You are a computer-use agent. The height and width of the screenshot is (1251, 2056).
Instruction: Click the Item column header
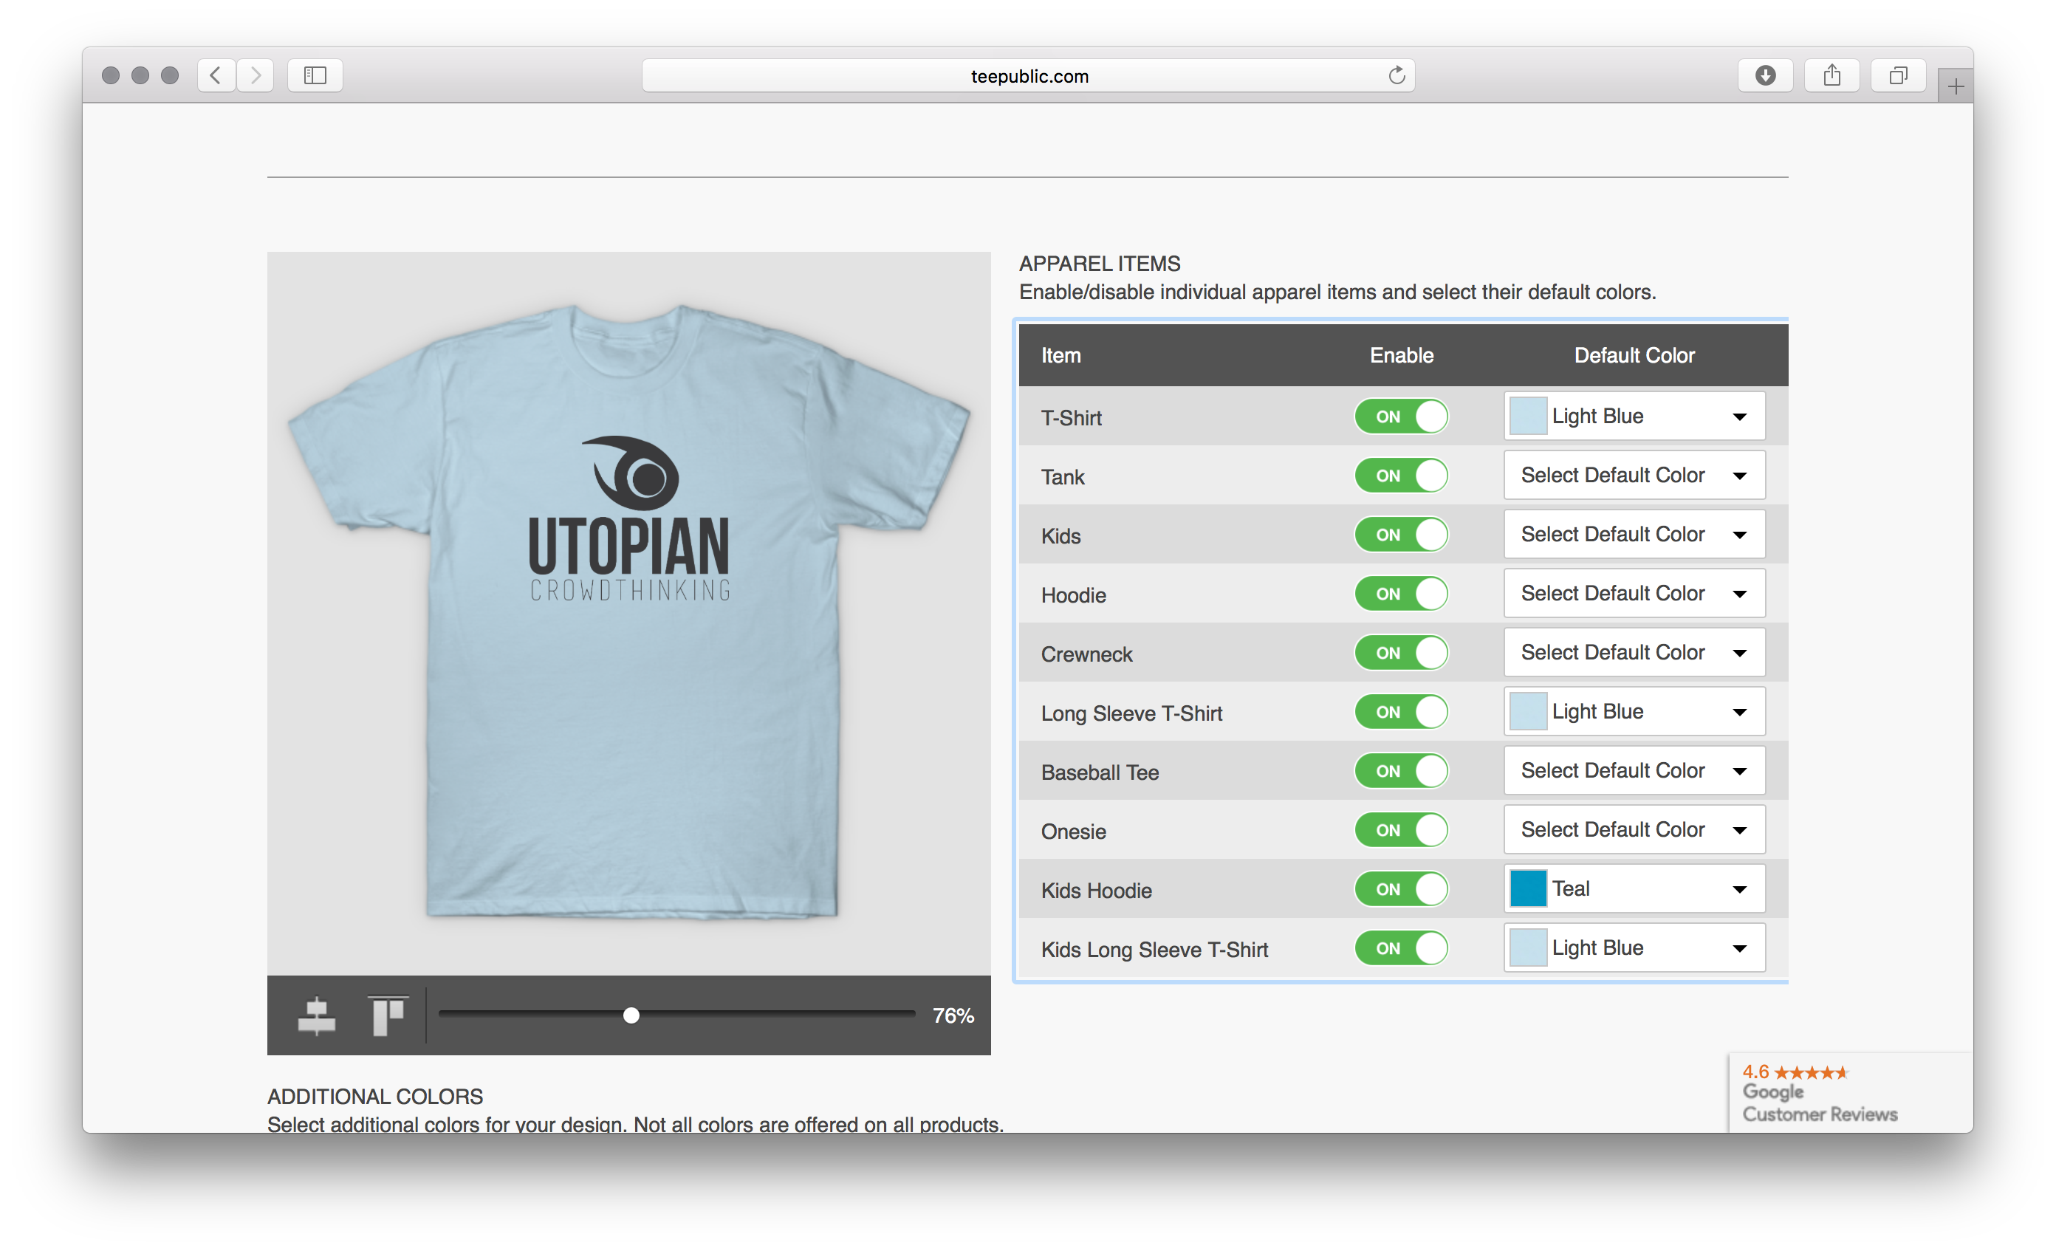[1060, 355]
